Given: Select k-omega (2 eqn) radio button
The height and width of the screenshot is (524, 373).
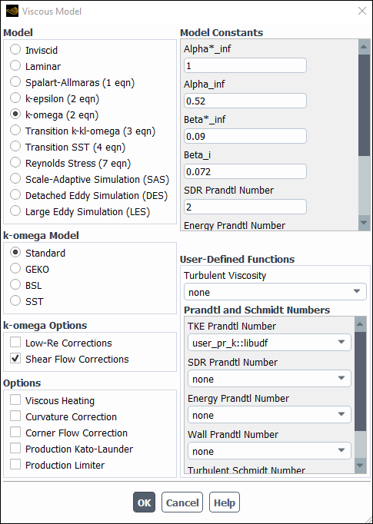Looking at the screenshot, I should 15,114.
